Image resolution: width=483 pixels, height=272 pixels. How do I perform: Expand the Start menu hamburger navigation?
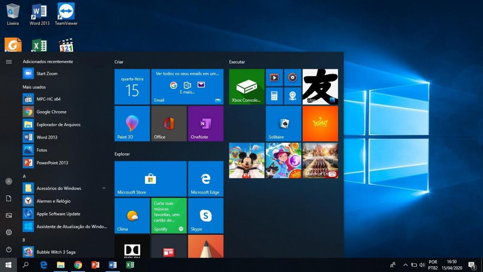9,62
